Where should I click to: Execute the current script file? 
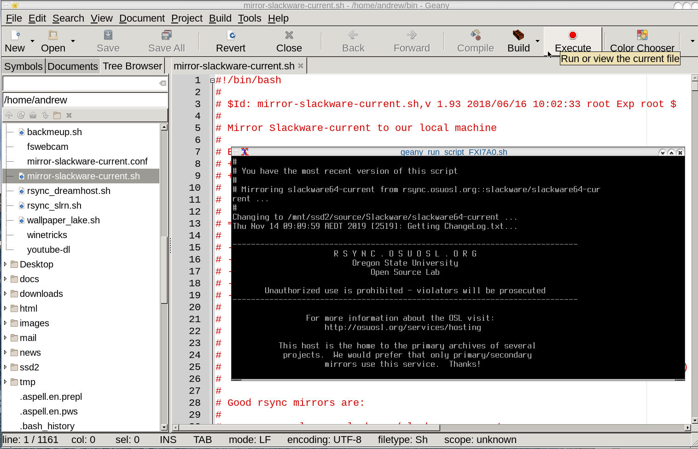(572, 41)
